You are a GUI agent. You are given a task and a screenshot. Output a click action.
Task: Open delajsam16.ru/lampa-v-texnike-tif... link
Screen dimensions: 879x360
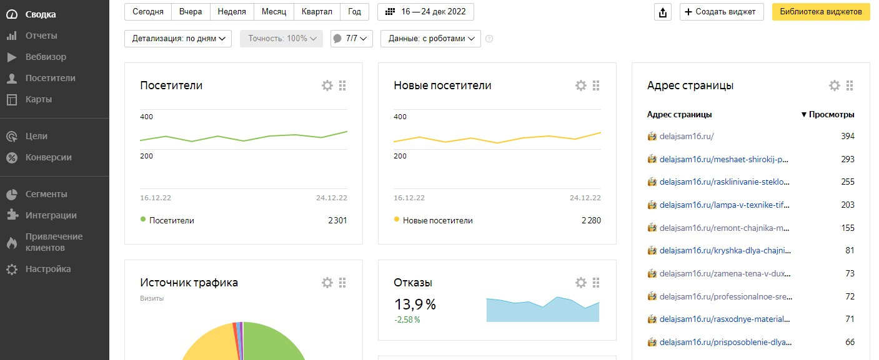725,205
